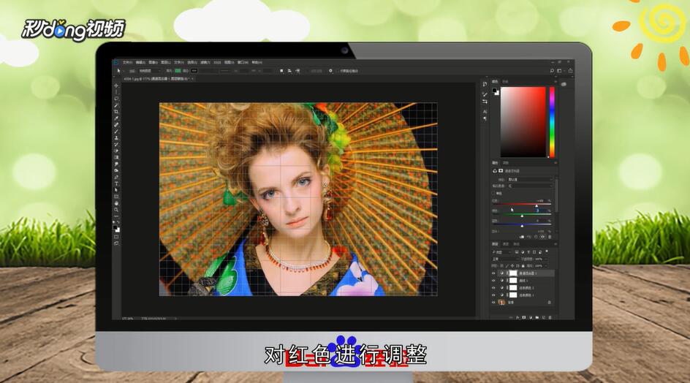The height and width of the screenshot is (383, 690).
Task: Open the search icon in options bar
Action: click(552, 70)
